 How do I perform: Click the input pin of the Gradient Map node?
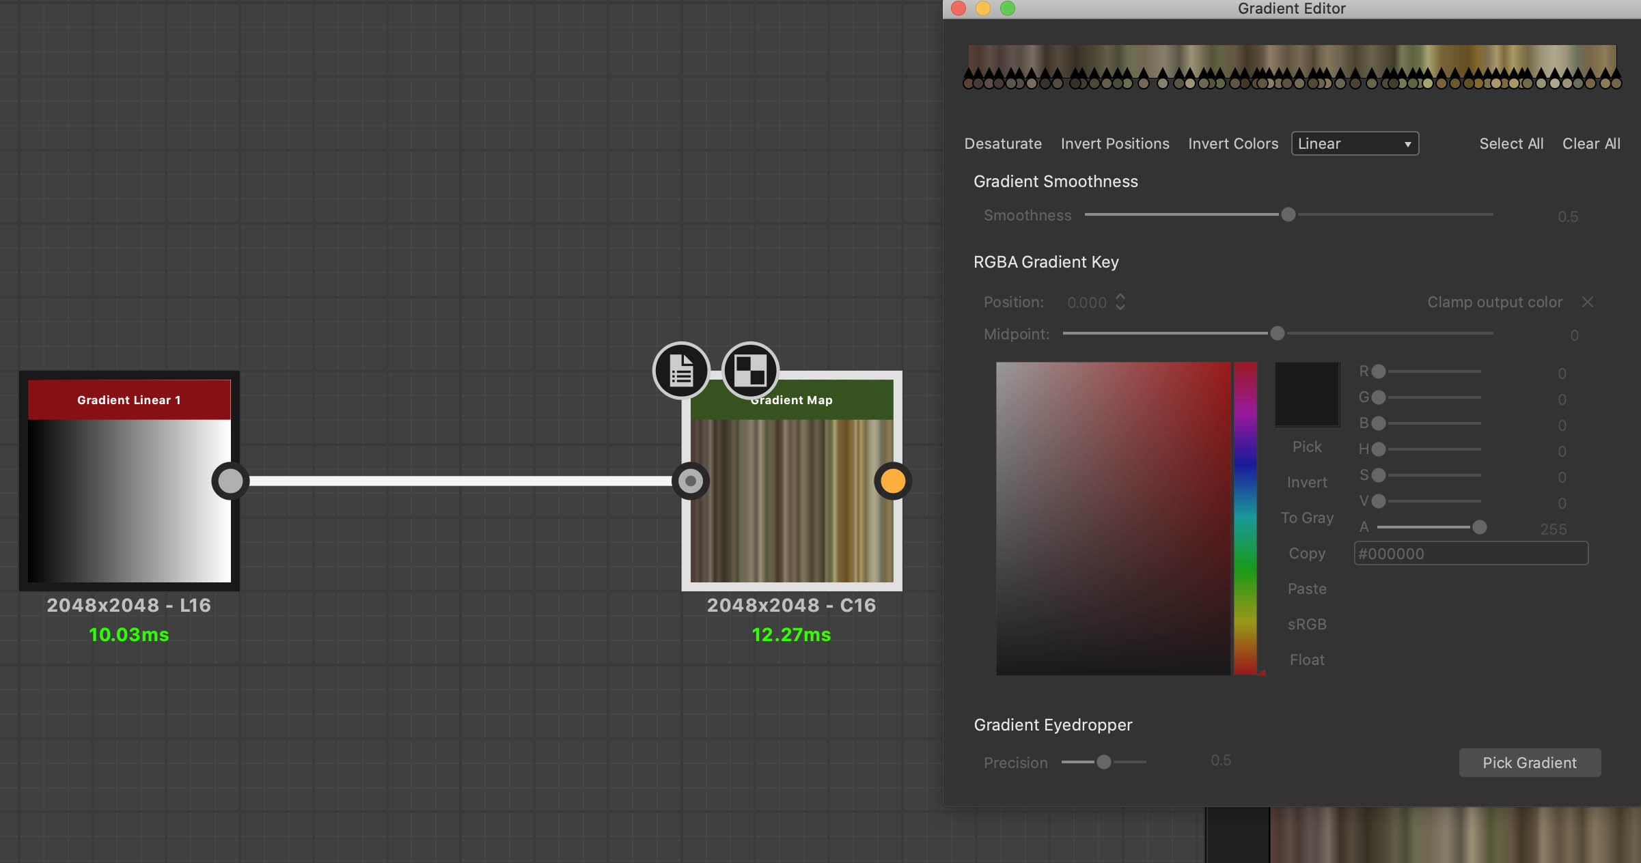click(690, 481)
